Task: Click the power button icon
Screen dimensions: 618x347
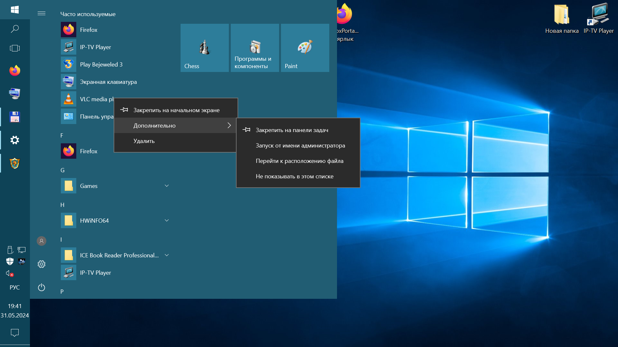Action: coord(42,287)
